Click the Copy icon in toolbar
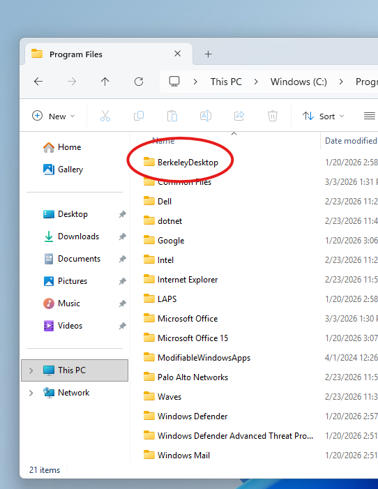Screen dimensions: 378x489 tap(139, 116)
